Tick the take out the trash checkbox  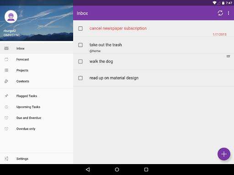click(x=80, y=45)
